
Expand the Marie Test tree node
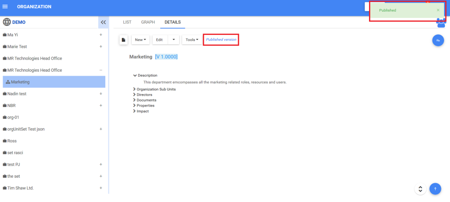[101, 47]
